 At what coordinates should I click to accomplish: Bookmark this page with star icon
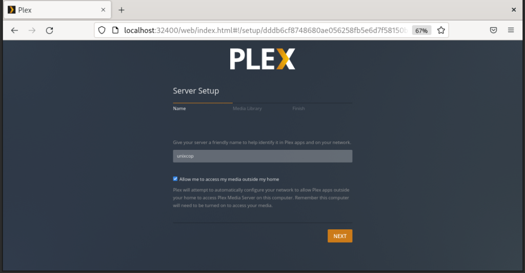pos(441,30)
